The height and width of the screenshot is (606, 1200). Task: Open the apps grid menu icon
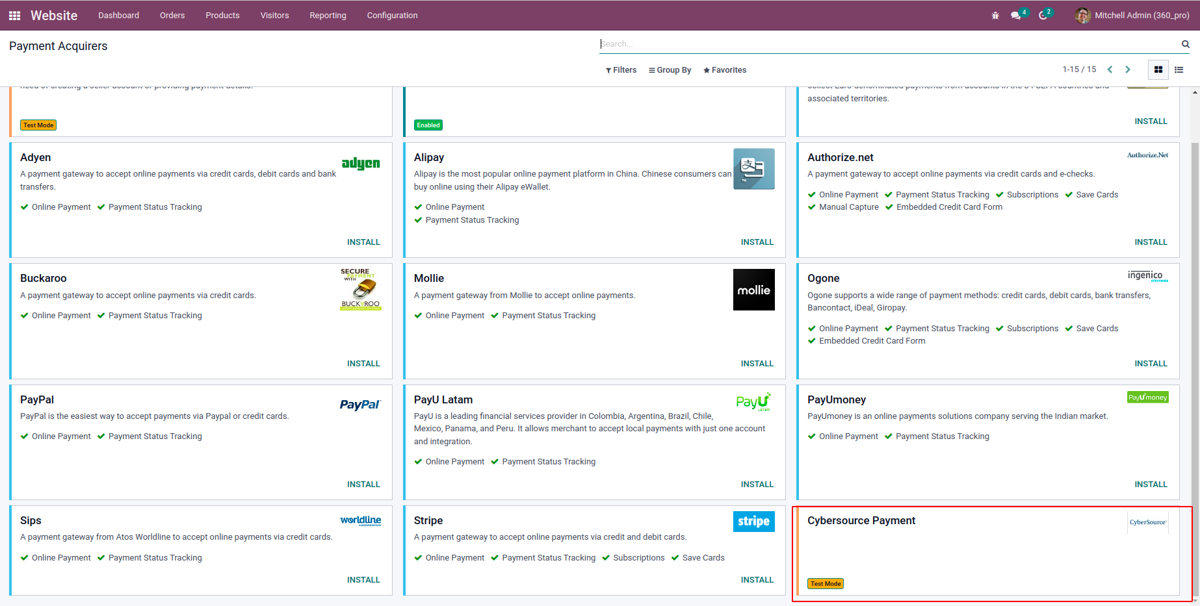[14, 16]
